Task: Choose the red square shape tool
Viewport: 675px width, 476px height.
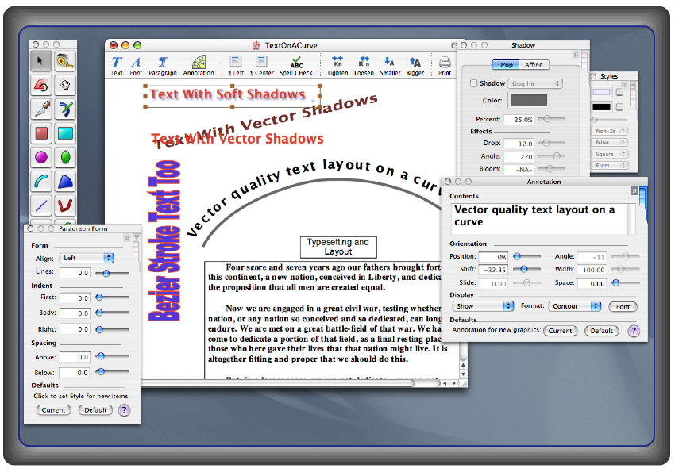Action: tap(41, 133)
